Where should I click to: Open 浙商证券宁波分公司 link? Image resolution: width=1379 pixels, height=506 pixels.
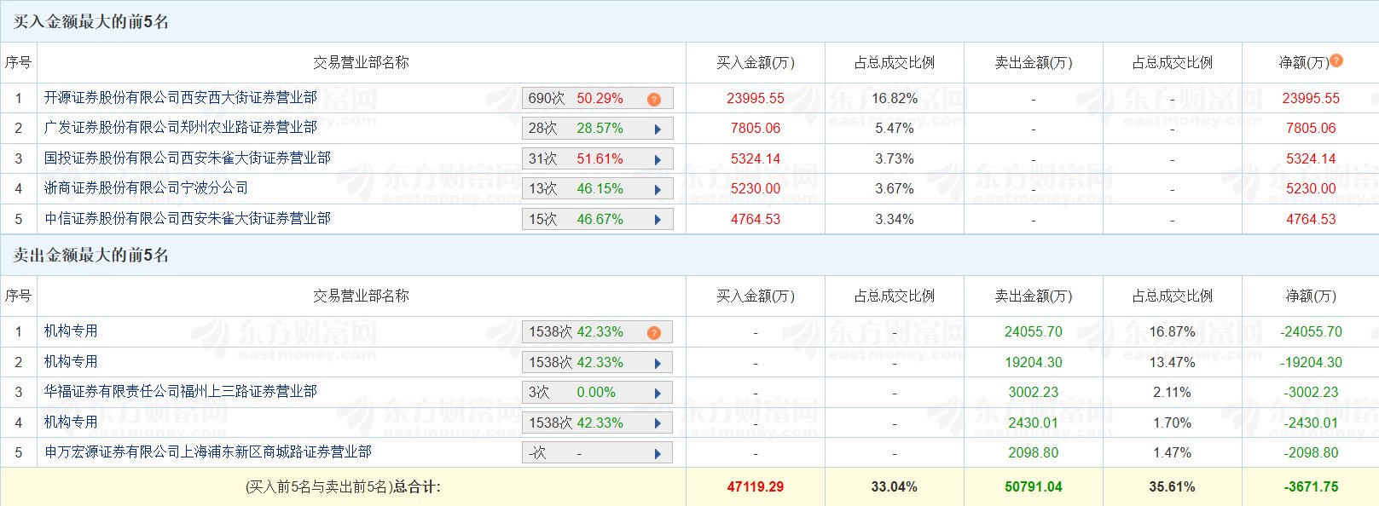(x=147, y=188)
